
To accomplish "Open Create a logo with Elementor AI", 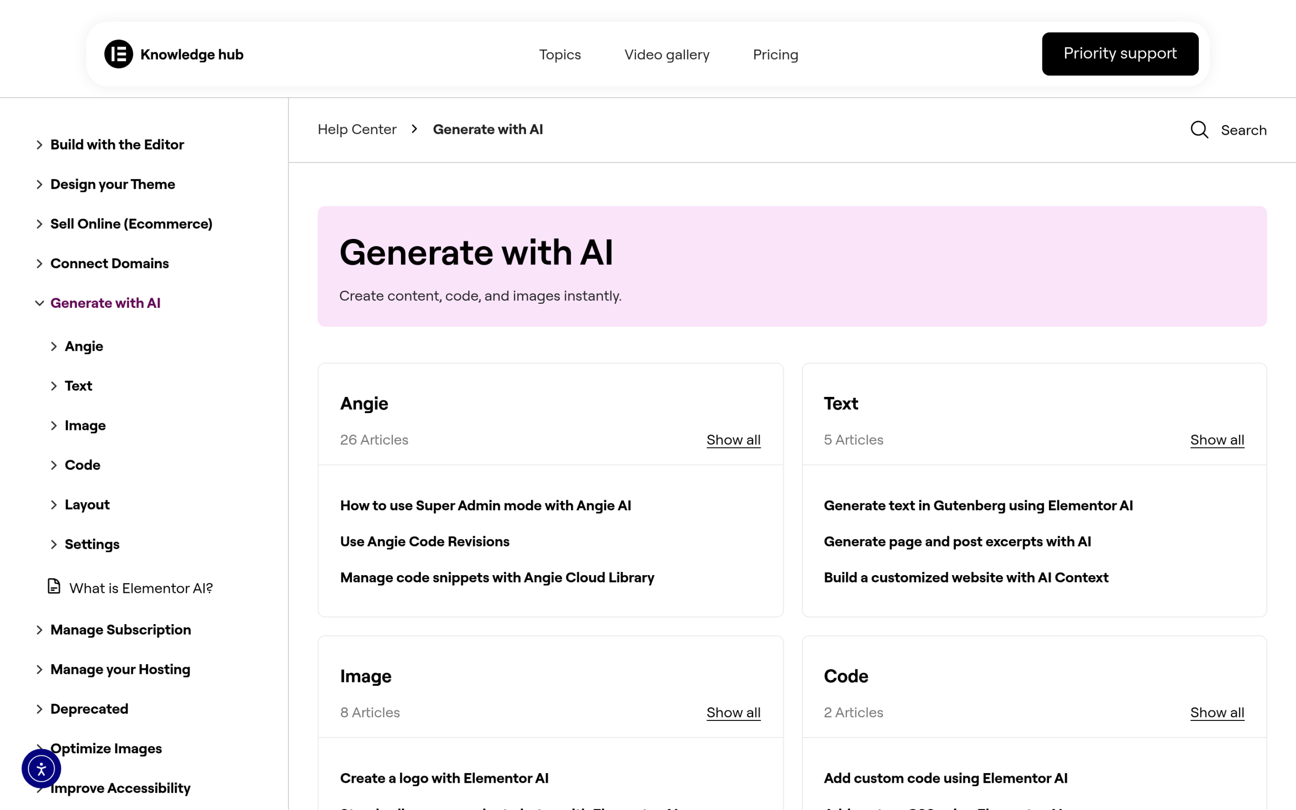I will [444, 779].
